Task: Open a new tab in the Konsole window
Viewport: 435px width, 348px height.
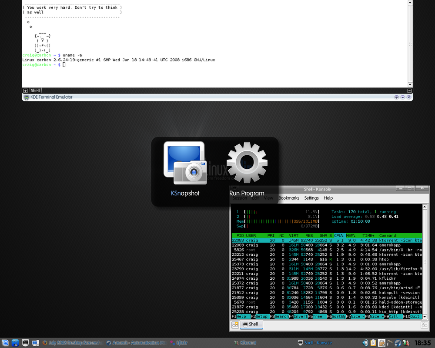Action: (235, 325)
